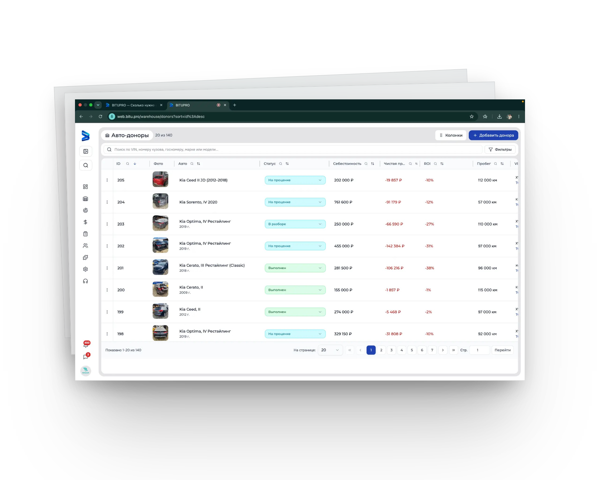Open the analytics pie-chart icon in the sidebar
The image size is (600, 480).
85,210
